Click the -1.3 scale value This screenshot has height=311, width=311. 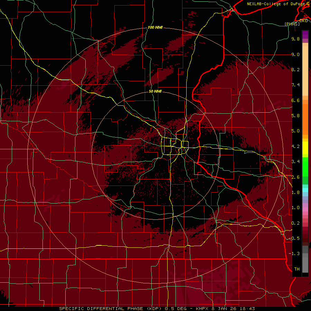click(294, 254)
